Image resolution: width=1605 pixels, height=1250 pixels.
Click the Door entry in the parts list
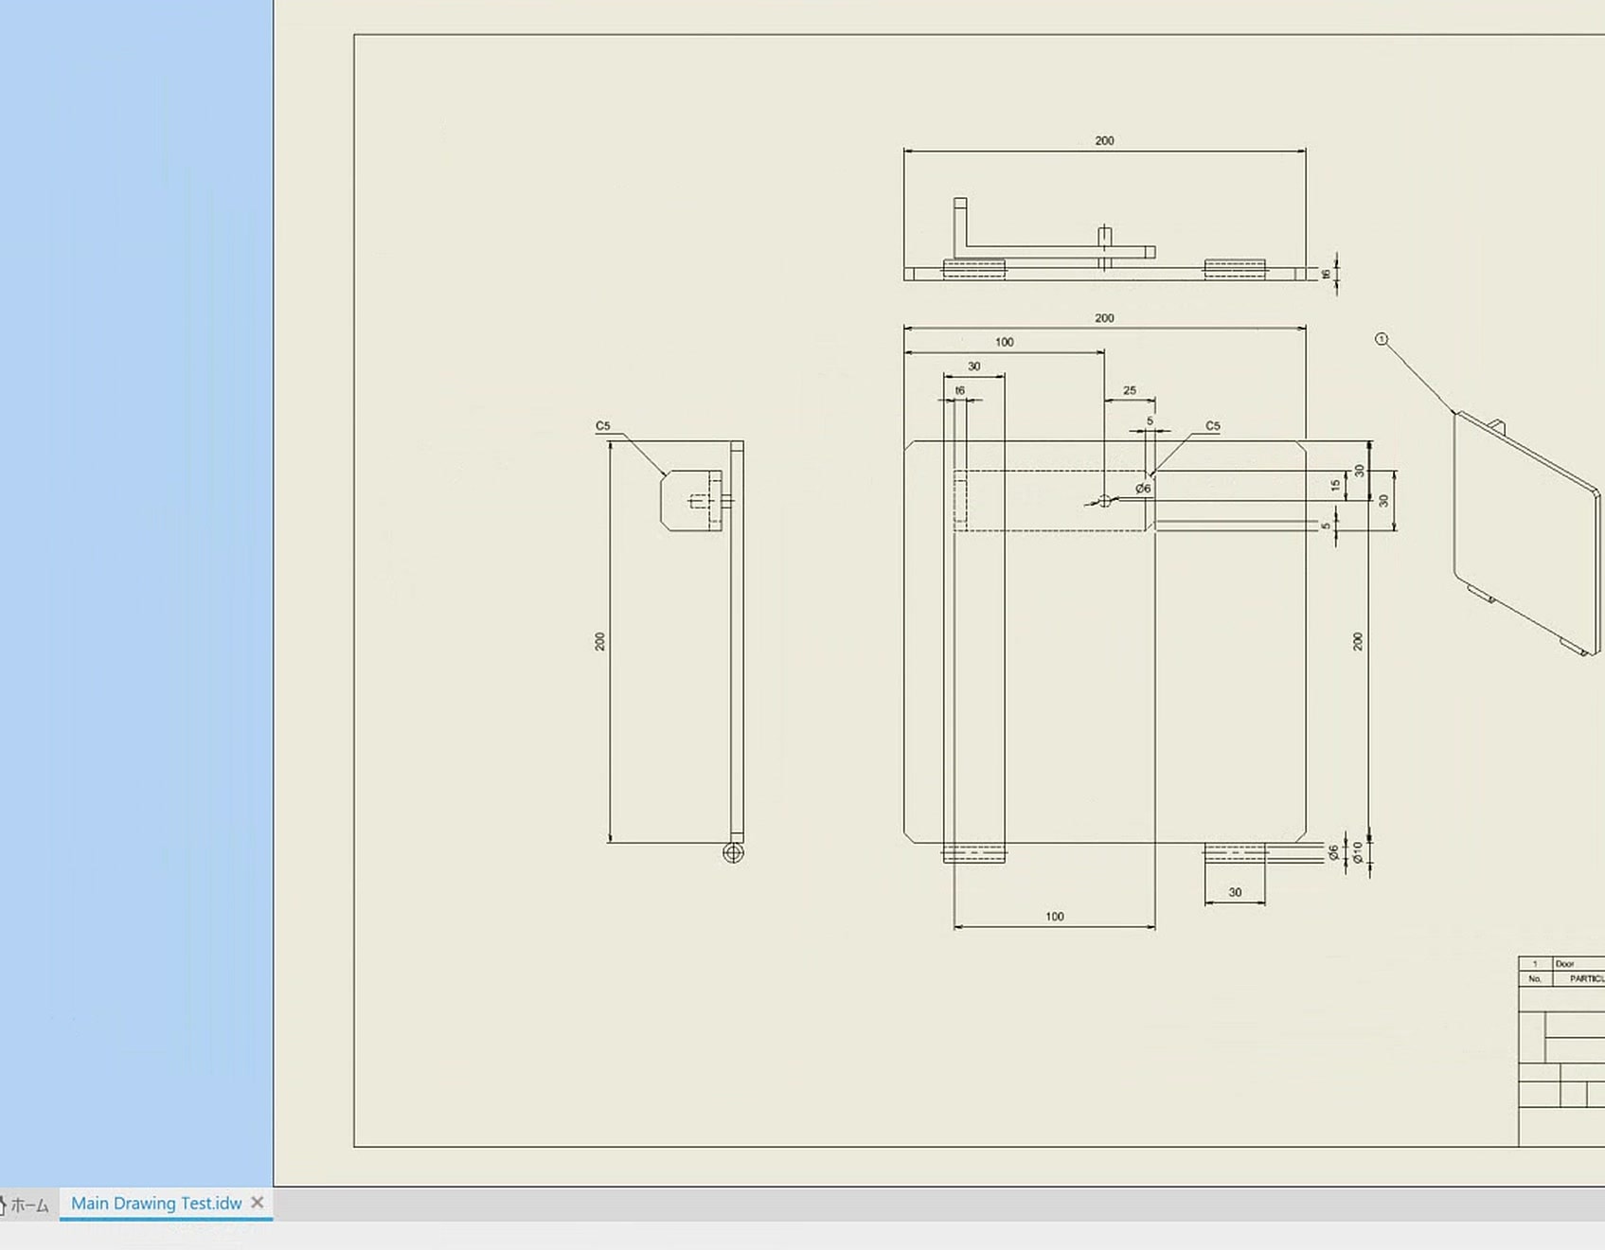pyautogui.click(x=1565, y=964)
